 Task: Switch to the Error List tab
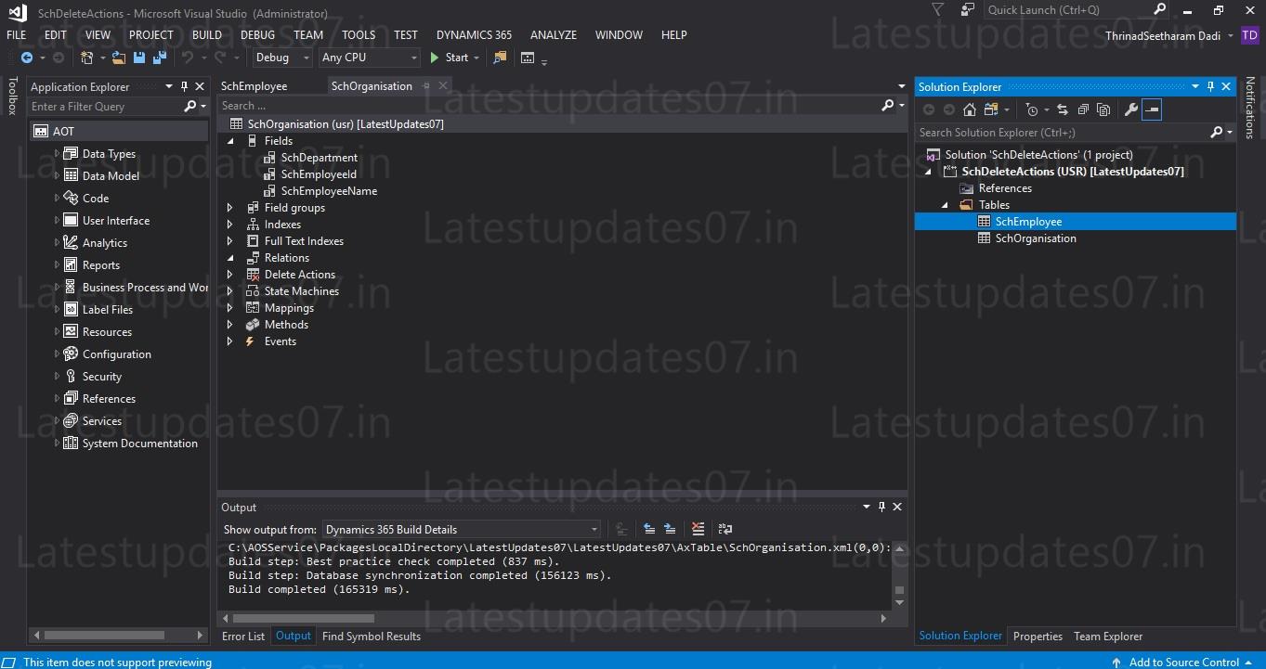coord(243,637)
